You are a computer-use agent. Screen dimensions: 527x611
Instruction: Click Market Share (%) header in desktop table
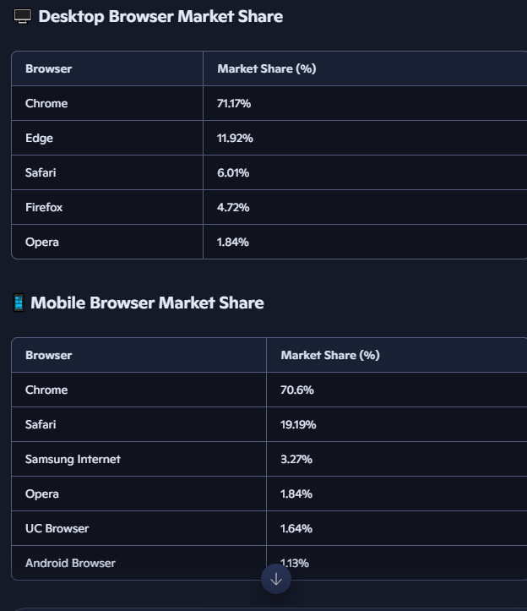click(266, 68)
